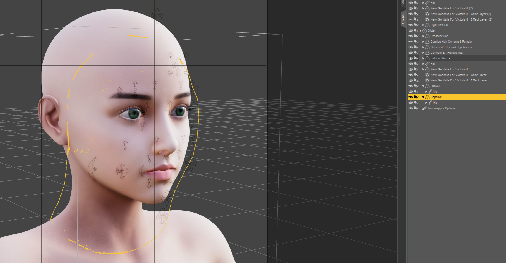
Task: Select the "Genesis 8.1 Female Eyelashes" label
Action: click(x=451, y=47)
